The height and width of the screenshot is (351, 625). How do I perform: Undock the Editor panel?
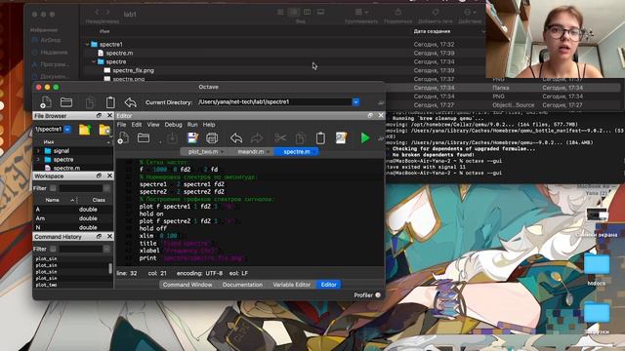370,115
